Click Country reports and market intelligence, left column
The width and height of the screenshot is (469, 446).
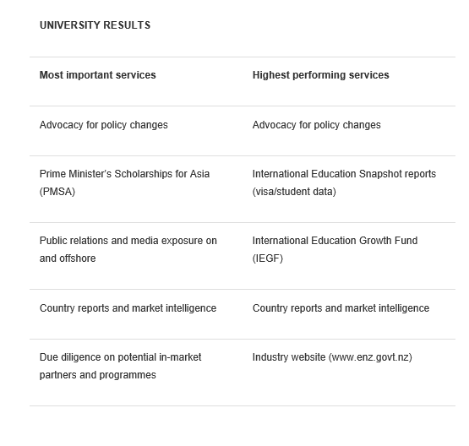[128, 308]
